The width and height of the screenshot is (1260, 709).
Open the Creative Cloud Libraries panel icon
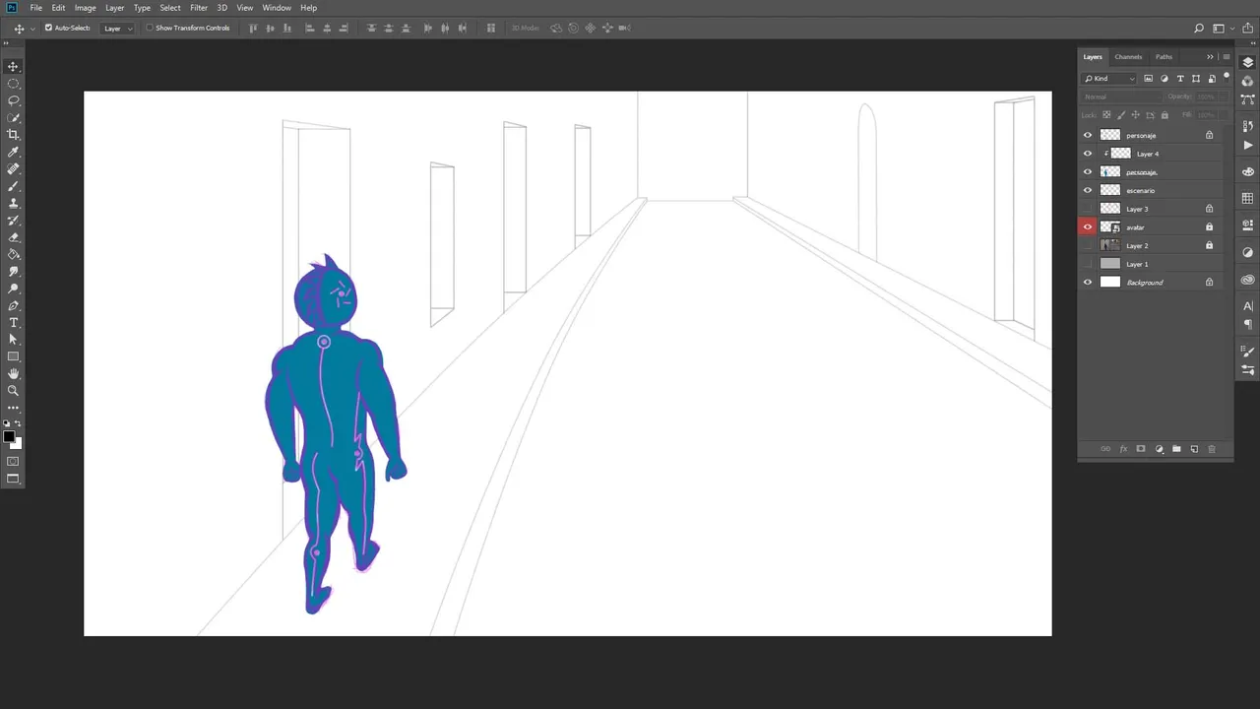pyautogui.click(x=1248, y=280)
